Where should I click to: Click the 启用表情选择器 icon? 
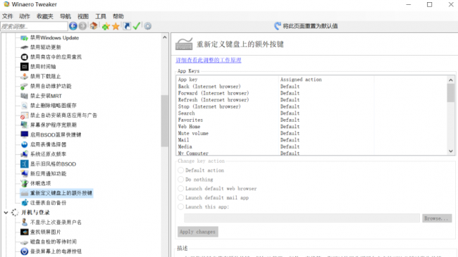tap(24, 144)
